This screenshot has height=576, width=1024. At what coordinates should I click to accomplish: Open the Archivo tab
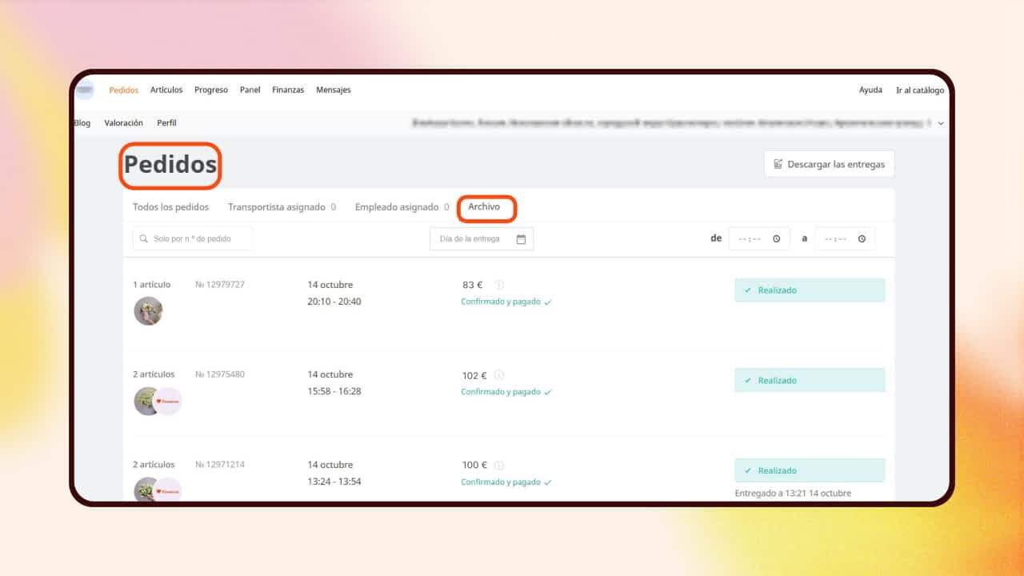coord(484,207)
